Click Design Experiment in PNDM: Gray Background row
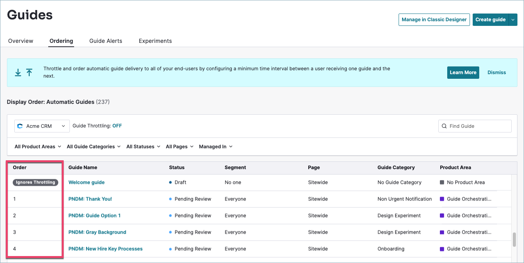This screenshot has width=524, height=263. (399, 232)
